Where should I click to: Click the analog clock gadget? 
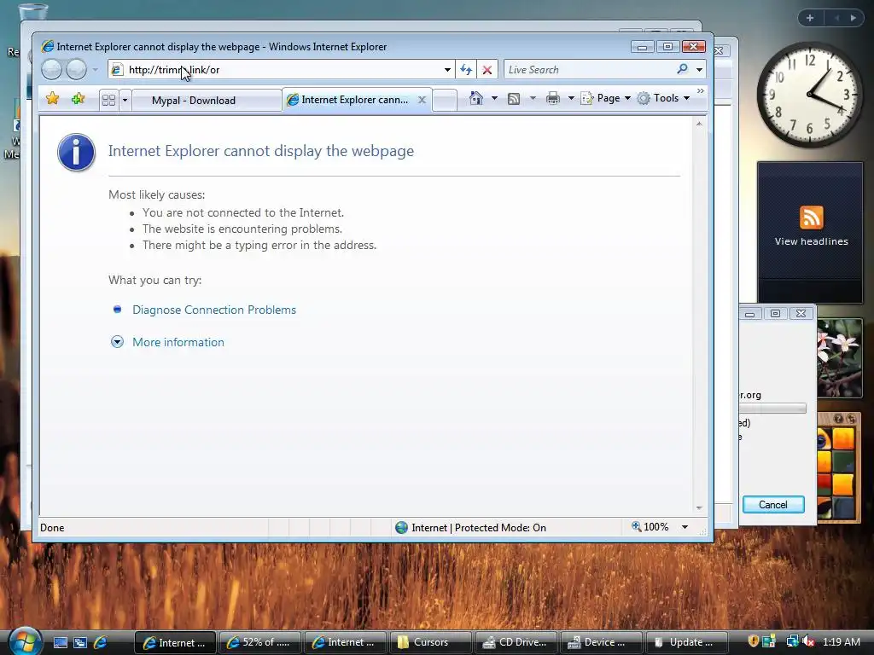click(809, 95)
